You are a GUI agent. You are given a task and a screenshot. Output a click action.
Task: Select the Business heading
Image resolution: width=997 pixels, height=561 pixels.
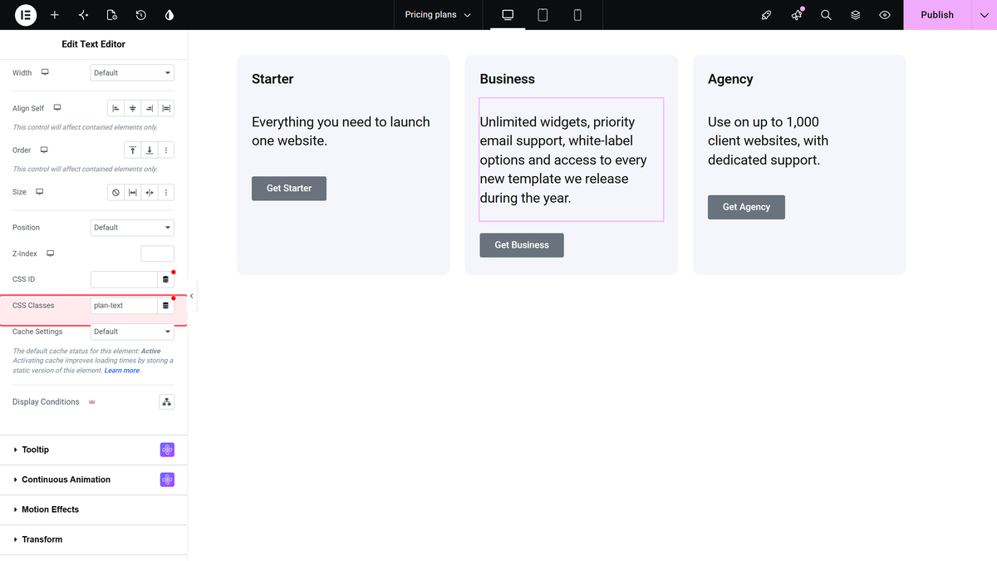[x=508, y=79]
